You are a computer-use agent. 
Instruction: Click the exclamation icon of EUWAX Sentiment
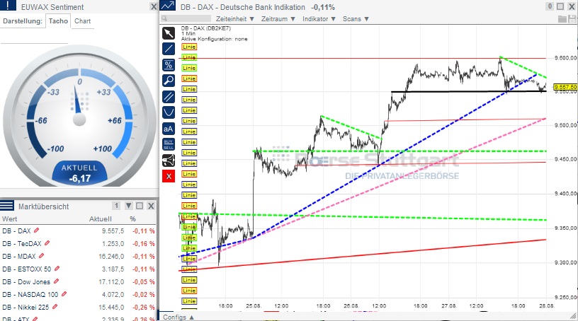pyautogui.click(x=8, y=6)
